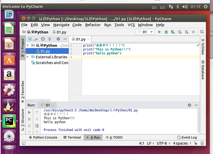Start debugging with the bug icon
The height and width of the screenshot is (154, 213).
pyautogui.click(x=166, y=32)
